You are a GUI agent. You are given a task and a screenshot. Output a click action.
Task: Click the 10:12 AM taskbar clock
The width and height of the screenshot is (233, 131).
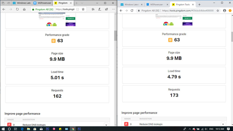pyautogui.click(x=220, y=129)
